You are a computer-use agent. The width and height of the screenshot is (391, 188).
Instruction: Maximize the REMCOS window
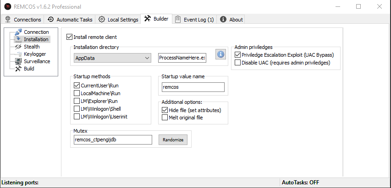tap(358, 6)
